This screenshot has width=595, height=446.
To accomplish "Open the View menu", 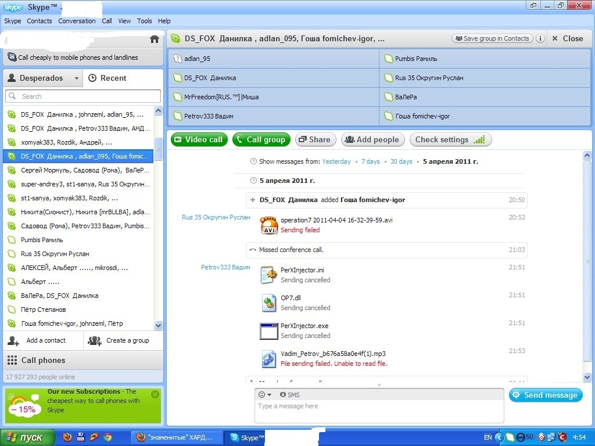I will [x=124, y=21].
